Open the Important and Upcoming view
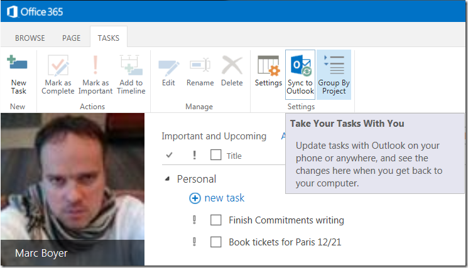 coord(214,136)
